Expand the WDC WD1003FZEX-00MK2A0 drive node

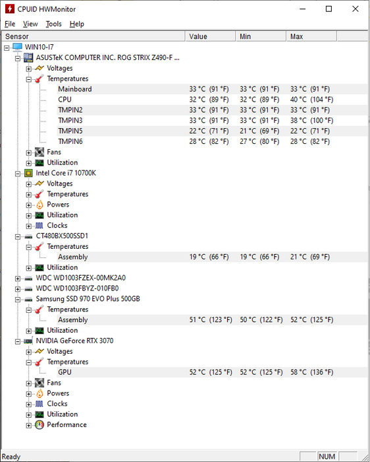[18, 279]
